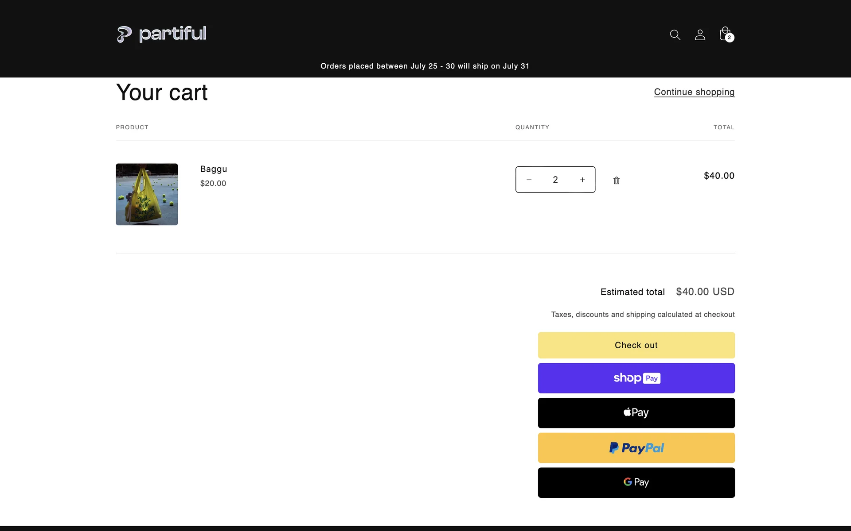Follow the Continue shopping link
Screen dimensions: 851x531
[x=694, y=92]
